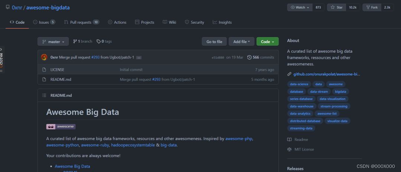Viewport: 401px width, 172px height.
Task: Select the data-analytics topic tag
Action: [x=300, y=113]
